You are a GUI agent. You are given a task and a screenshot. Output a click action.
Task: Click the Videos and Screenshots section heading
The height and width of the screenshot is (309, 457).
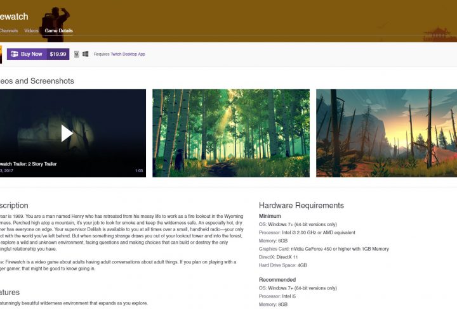pos(37,81)
